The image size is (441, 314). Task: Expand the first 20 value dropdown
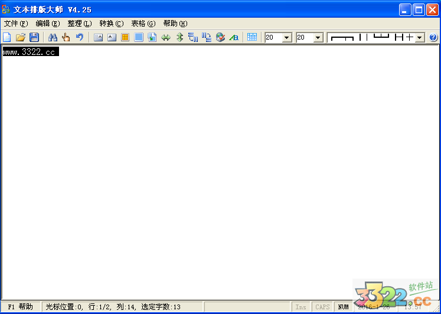click(287, 37)
